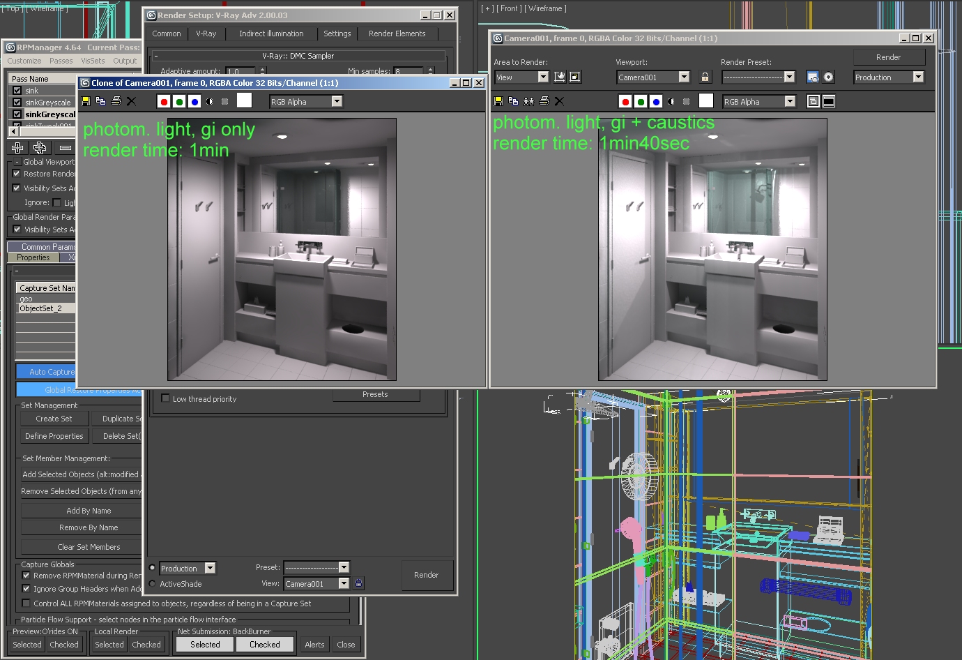962x660 pixels.
Task: Uncheck the sinkGreyscale pass checkbox
Action: tap(17, 103)
